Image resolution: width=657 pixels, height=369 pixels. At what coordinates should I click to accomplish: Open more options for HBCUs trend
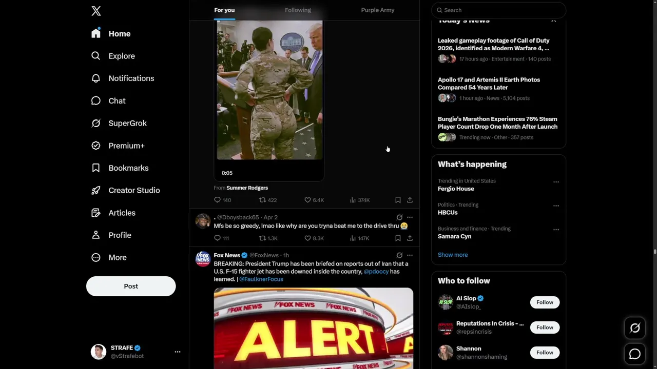(x=556, y=206)
